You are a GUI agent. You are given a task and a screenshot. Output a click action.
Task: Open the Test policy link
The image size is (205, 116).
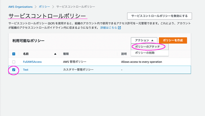pyautogui.click(x=26, y=70)
